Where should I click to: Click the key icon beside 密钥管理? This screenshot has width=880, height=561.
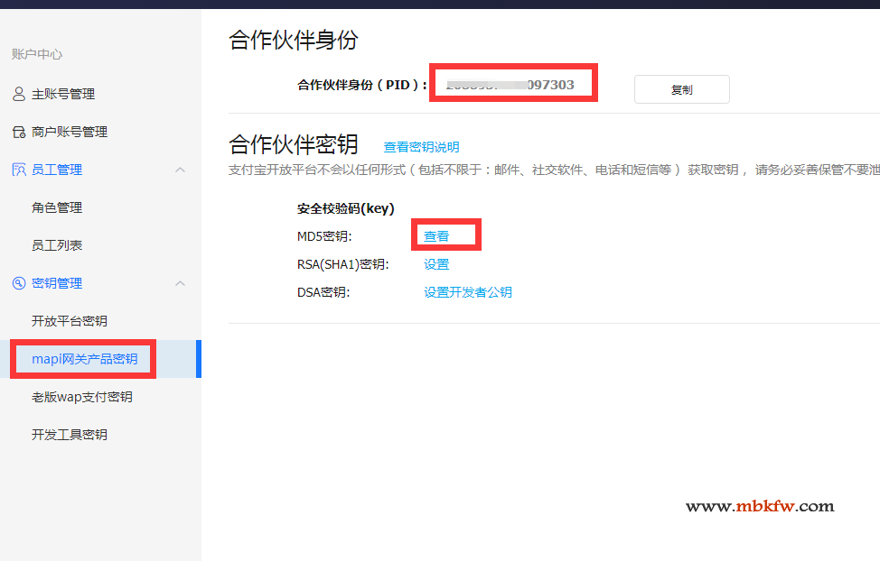19,283
